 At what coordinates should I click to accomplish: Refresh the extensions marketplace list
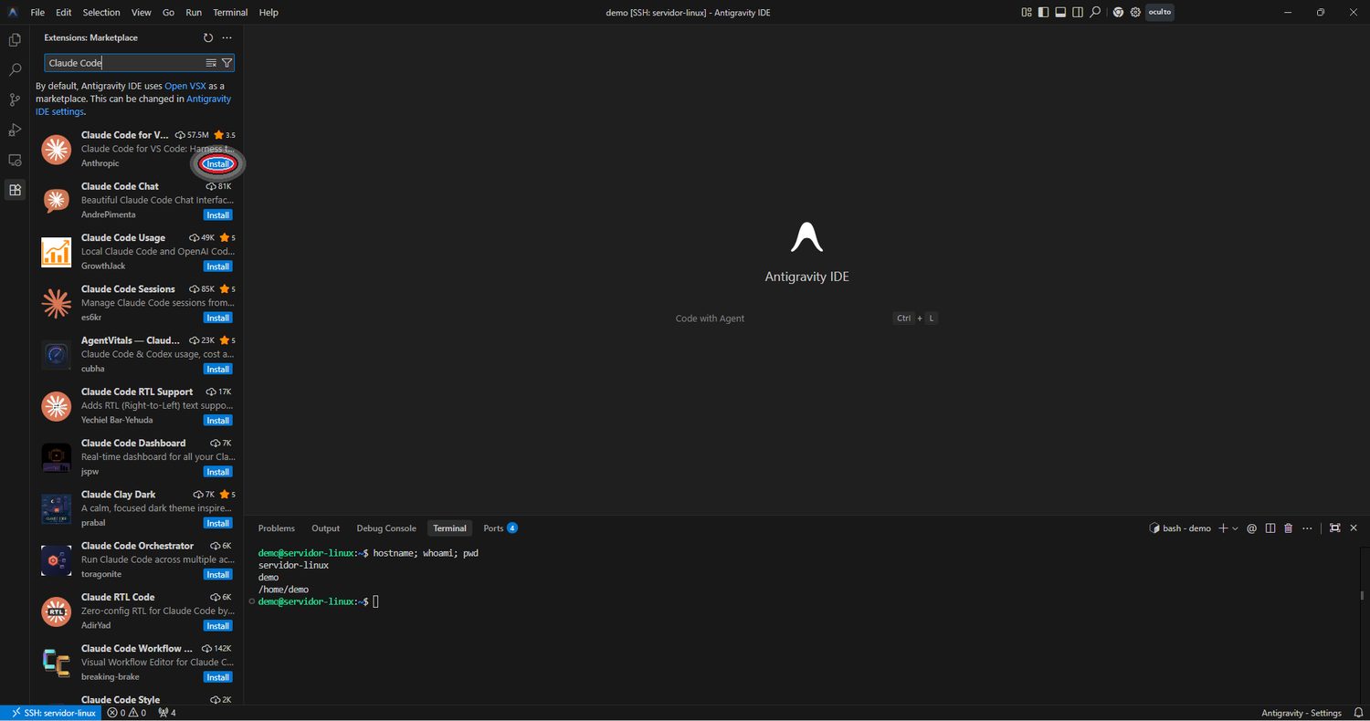point(208,38)
